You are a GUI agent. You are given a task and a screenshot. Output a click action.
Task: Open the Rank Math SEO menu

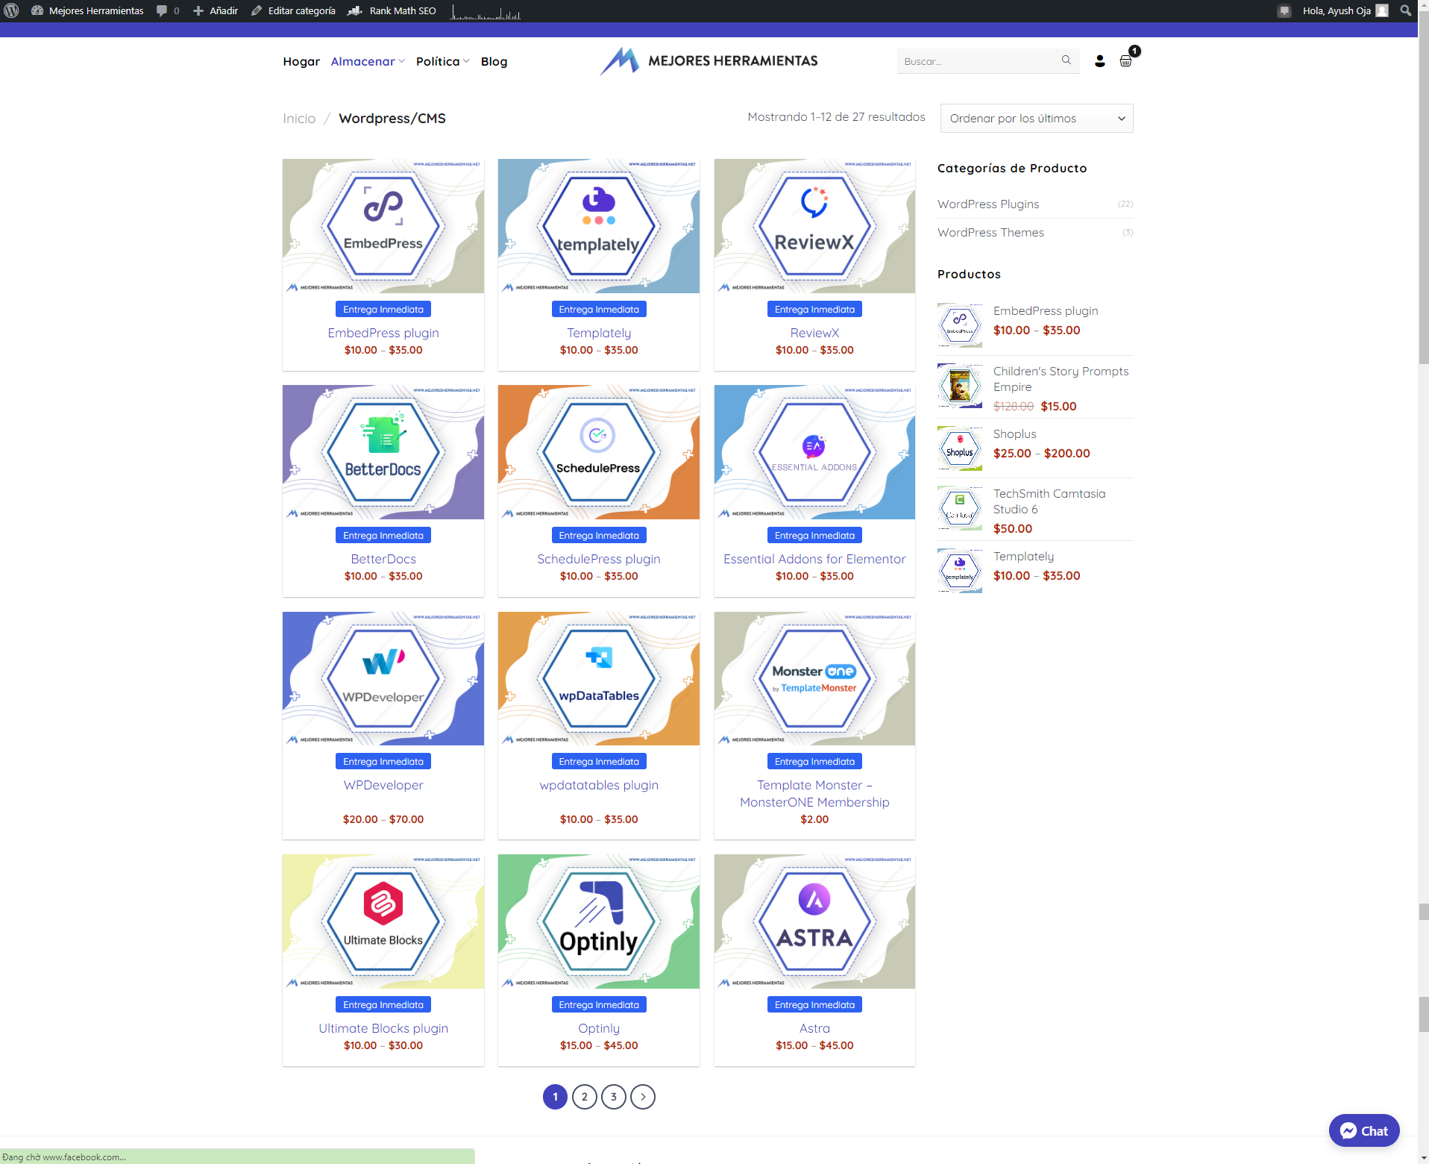[392, 10]
